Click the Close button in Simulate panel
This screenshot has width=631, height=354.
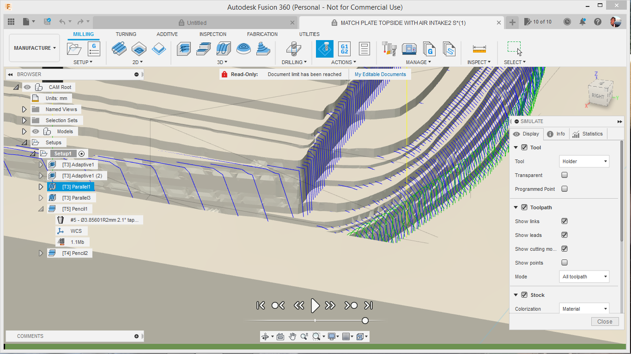click(604, 322)
